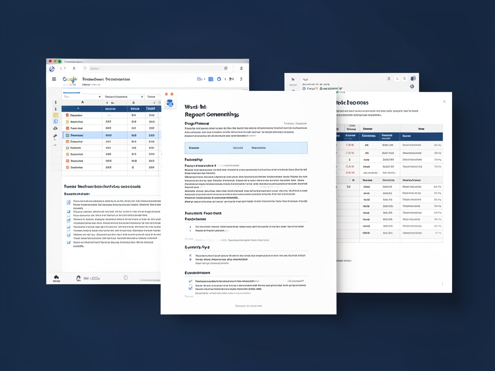Open the three-dot menu at the right panel's bottom corner

tap(443, 284)
